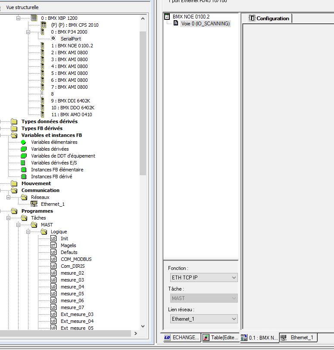Select the Ethernet_1 bottom window tab

(298, 338)
